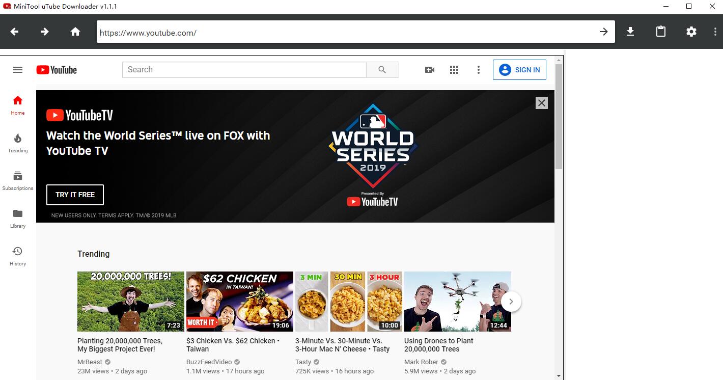Viewport: 723px width, 380px height.
Task: Click the 'Watch the World Series' headline
Action: 158,143
